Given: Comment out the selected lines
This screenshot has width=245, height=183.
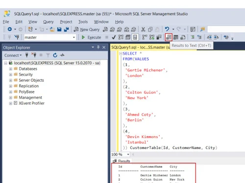Looking at the screenshot, I should [x=193, y=37].
